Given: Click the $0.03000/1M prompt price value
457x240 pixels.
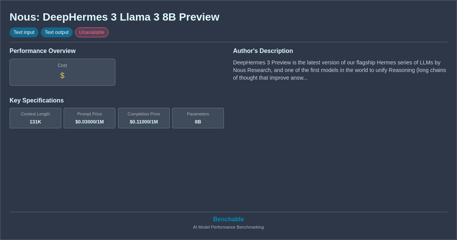Looking at the screenshot, I should [x=89, y=122].
